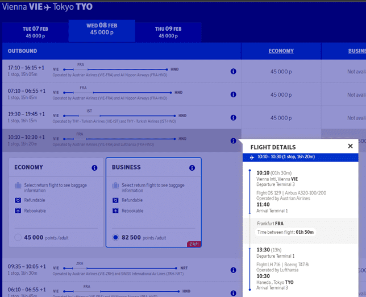The width and height of the screenshot is (366, 297).
Task: Switch to THU 09 FEB date tab
Action: [x=168, y=32]
